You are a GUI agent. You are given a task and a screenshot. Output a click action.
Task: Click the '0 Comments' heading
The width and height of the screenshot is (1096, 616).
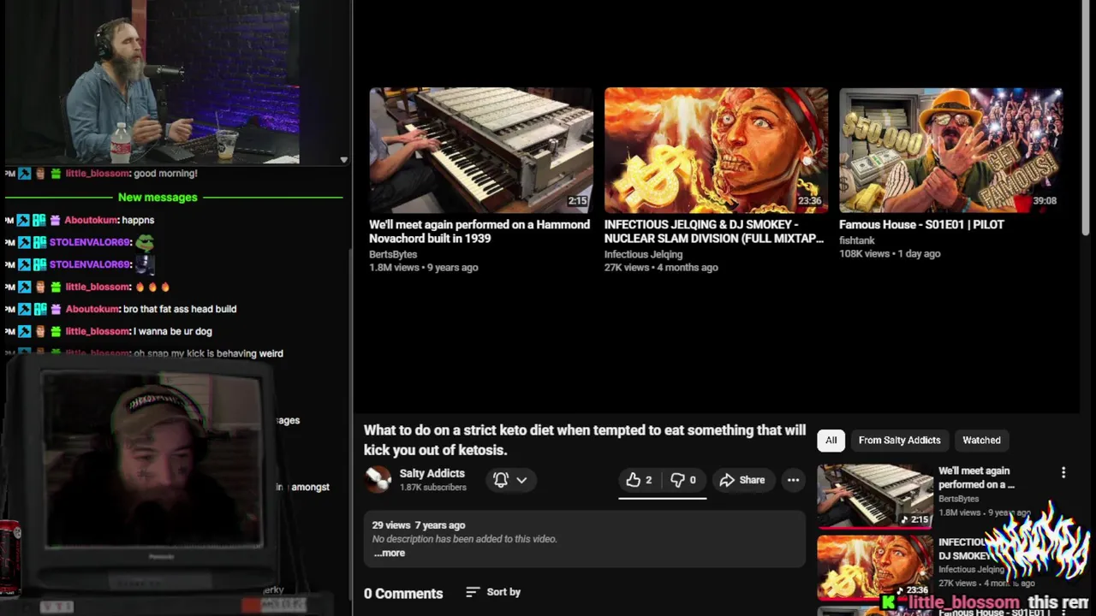(x=403, y=593)
